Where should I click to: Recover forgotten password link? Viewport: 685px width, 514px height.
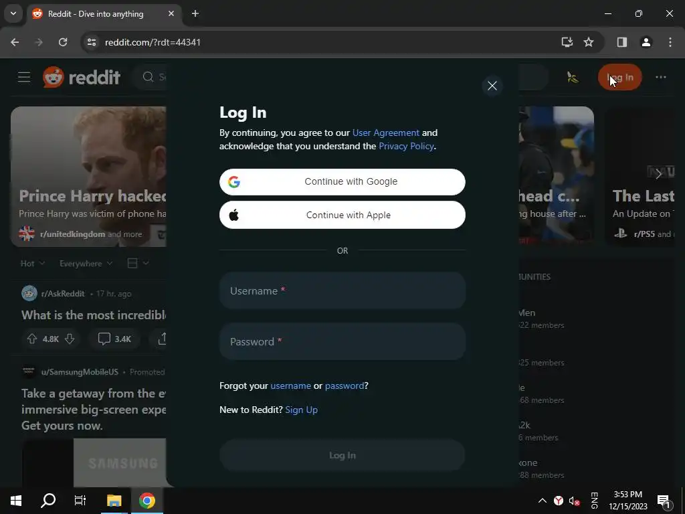point(345,385)
